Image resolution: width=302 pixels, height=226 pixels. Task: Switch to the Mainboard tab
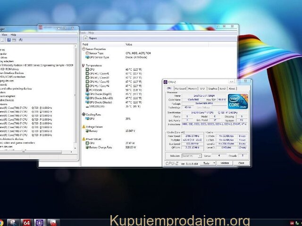coord(180,88)
